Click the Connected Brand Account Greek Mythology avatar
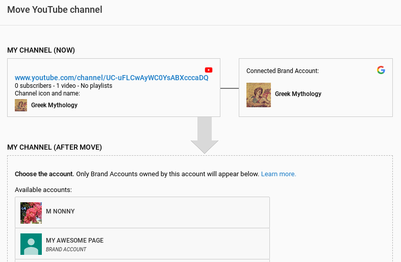The height and width of the screenshot is (262, 401). click(259, 95)
